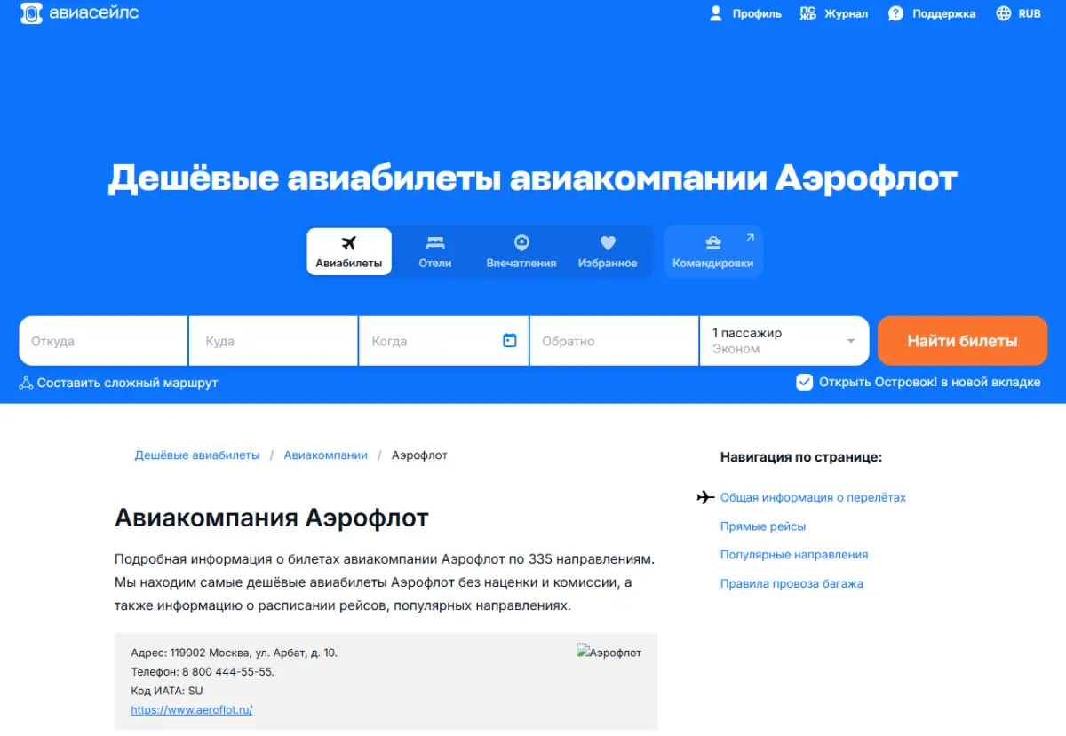Click the briefcase icon for Командировки
The image size is (1066, 736).
click(712, 243)
